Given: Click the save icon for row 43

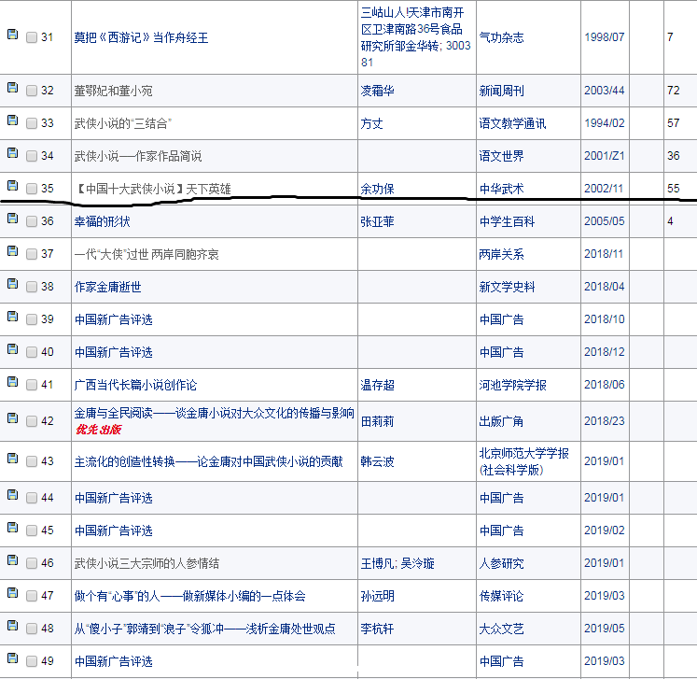Looking at the screenshot, I should [12, 459].
